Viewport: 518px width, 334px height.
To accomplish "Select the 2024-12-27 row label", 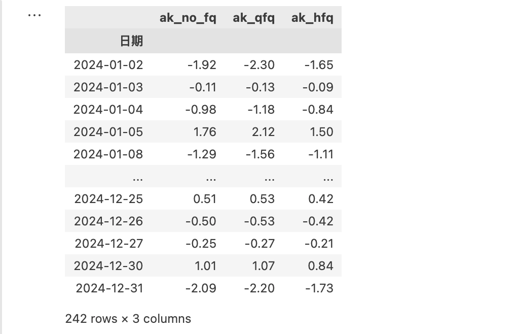I will (x=109, y=244).
